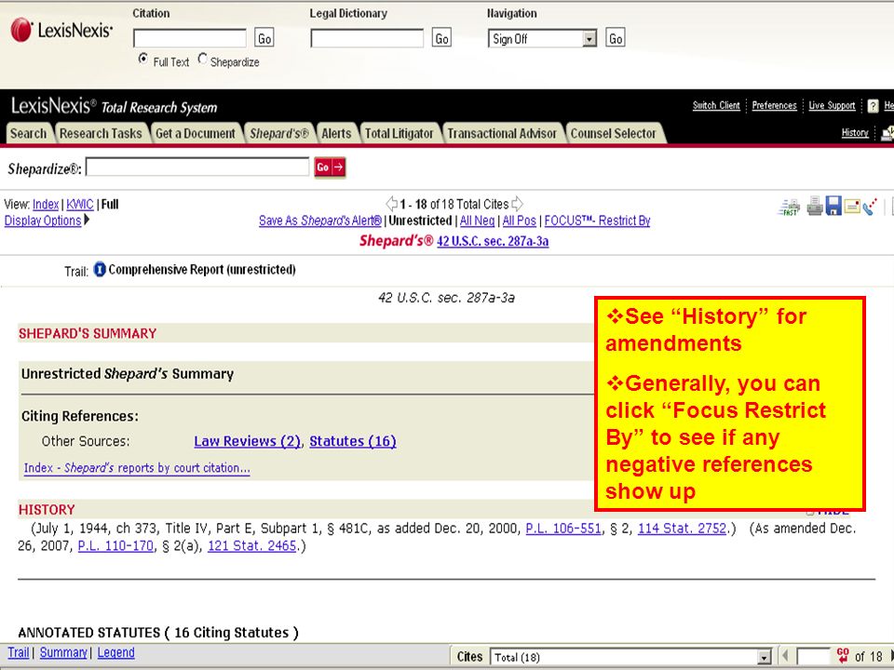The image size is (894, 670).
Task: Click the red Shepardize Go button
Action: pyautogui.click(x=330, y=167)
